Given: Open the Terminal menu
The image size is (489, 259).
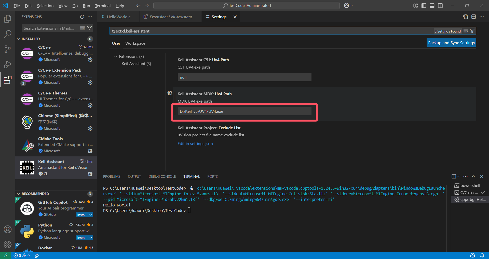Looking at the screenshot, I should 103,6.
